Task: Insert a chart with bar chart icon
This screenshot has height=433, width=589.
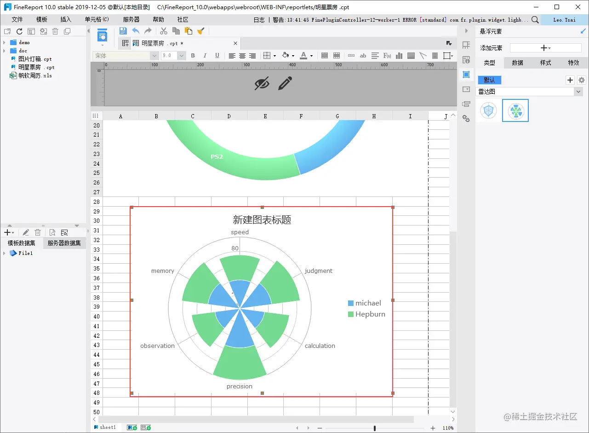Action: click(399, 56)
